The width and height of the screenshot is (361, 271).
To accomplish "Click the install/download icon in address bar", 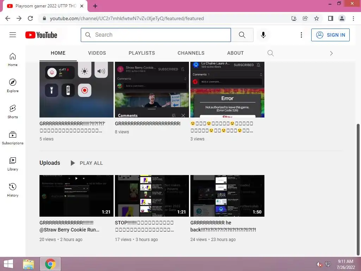I will click(294, 18).
